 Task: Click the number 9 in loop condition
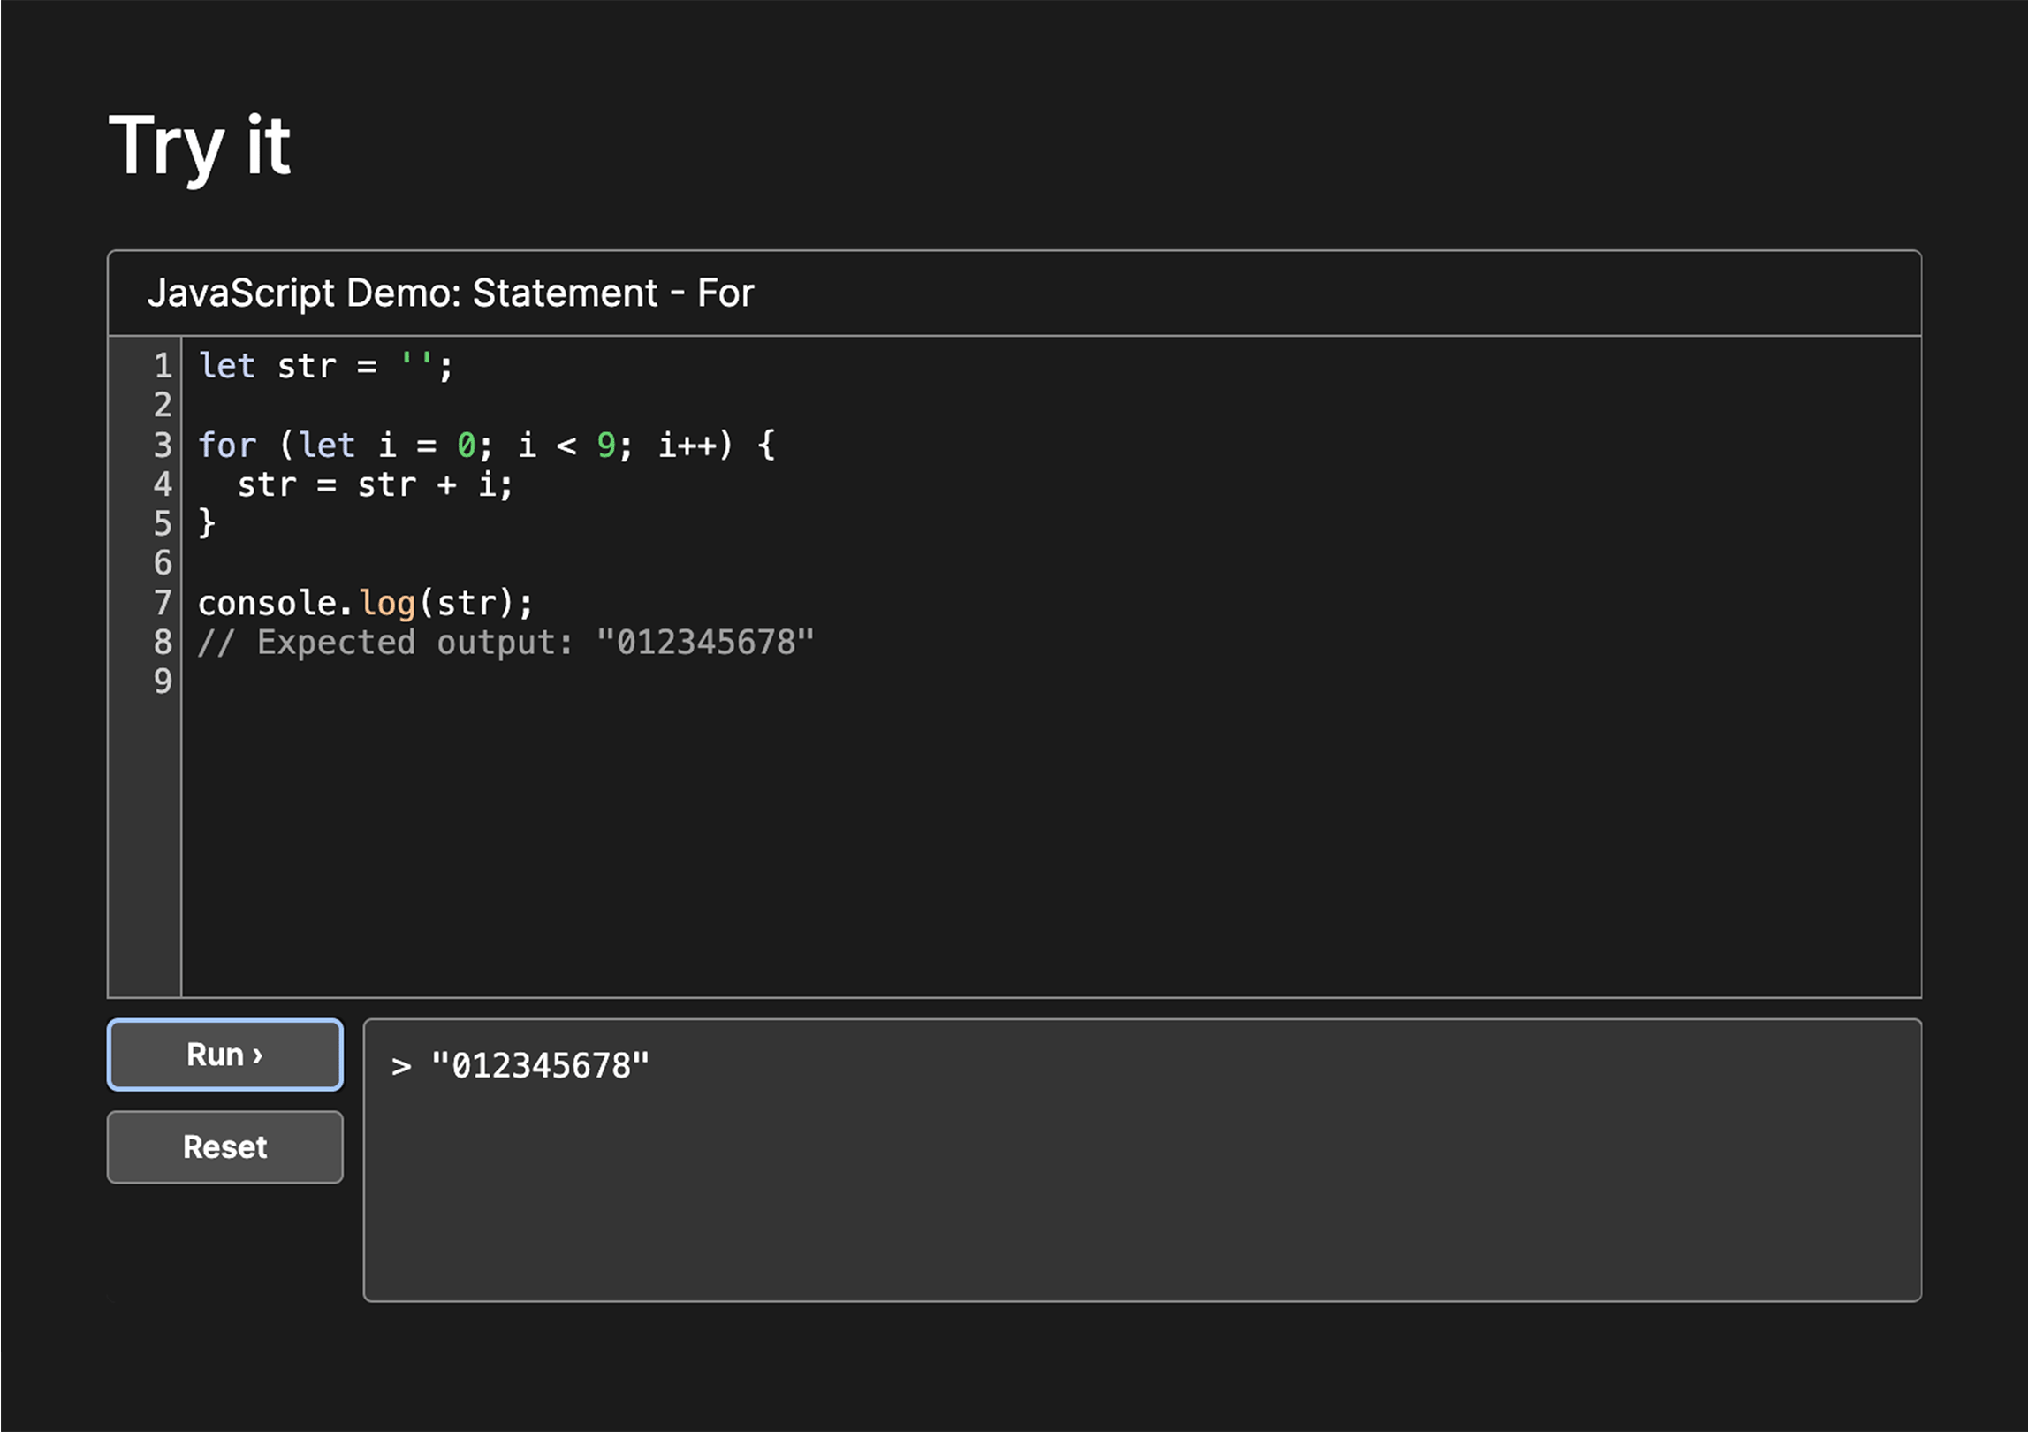click(606, 445)
